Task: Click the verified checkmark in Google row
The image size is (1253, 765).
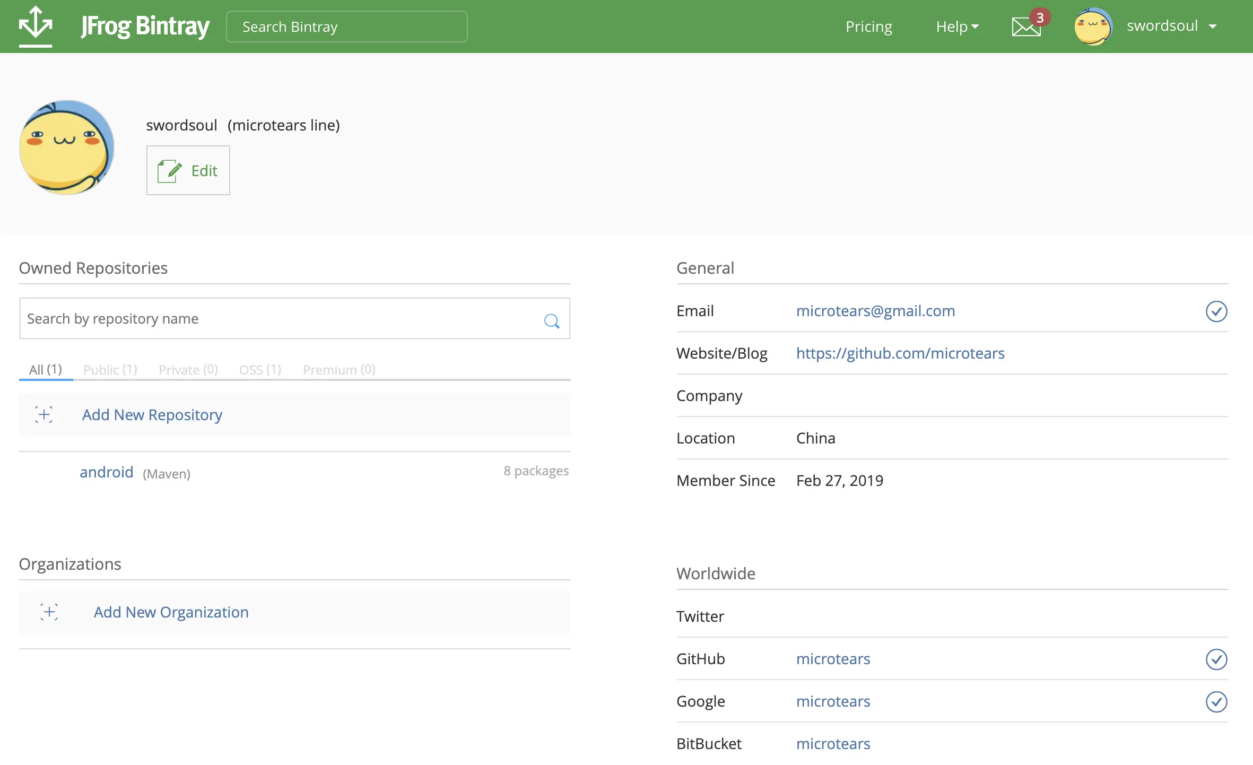Action: pos(1216,702)
